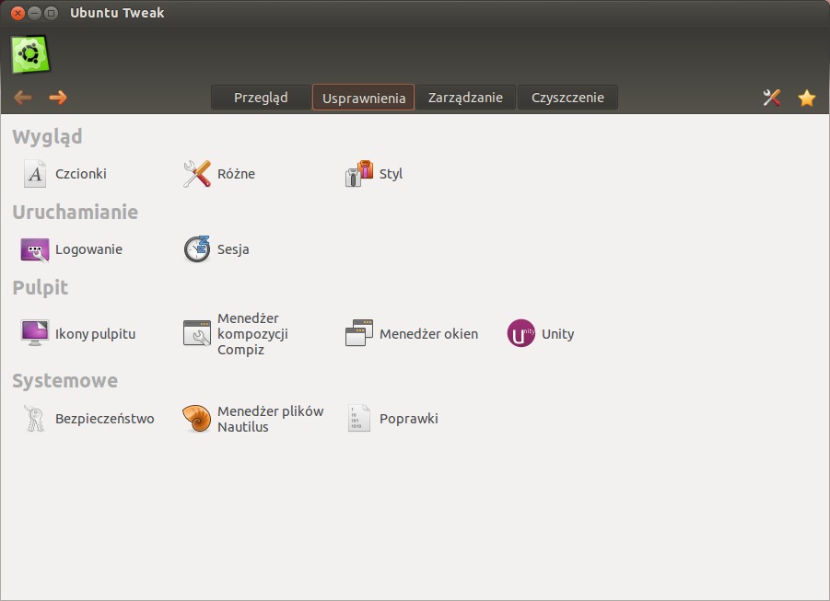Open the Różne tools icon

coord(197,174)
